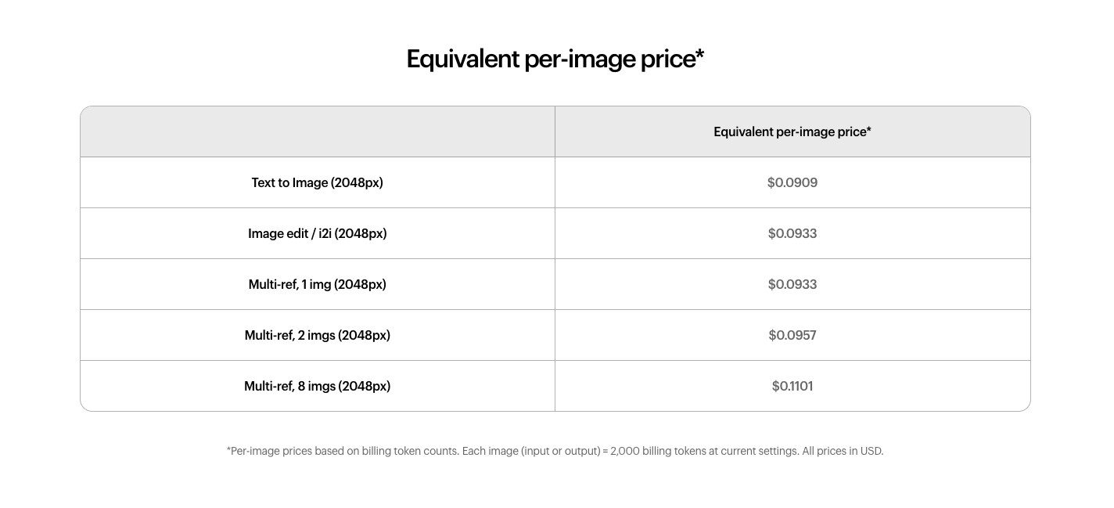Click the asterisk in the table column header
Viewport: 1114px width, 508px height.
868,130
